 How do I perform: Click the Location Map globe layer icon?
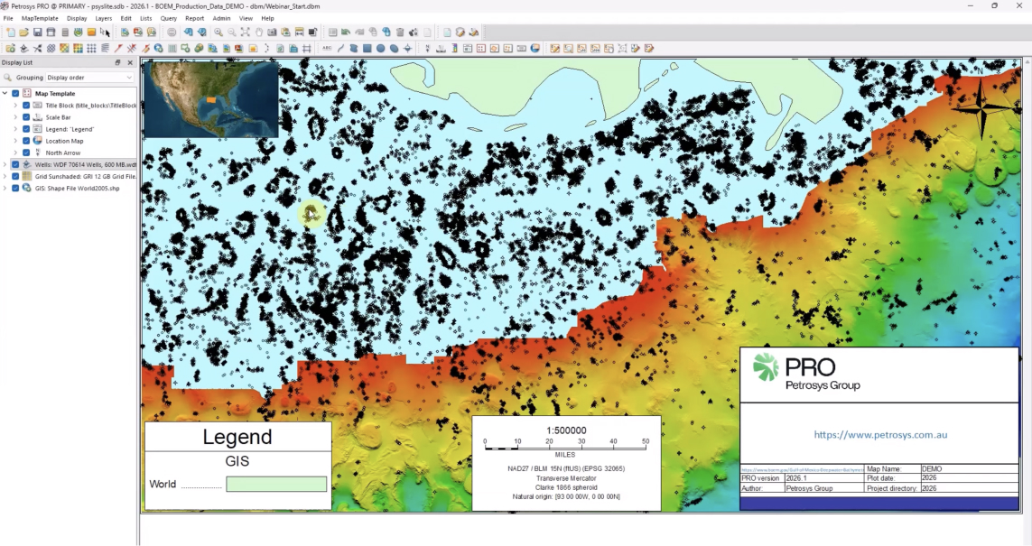tap(38, 141)
